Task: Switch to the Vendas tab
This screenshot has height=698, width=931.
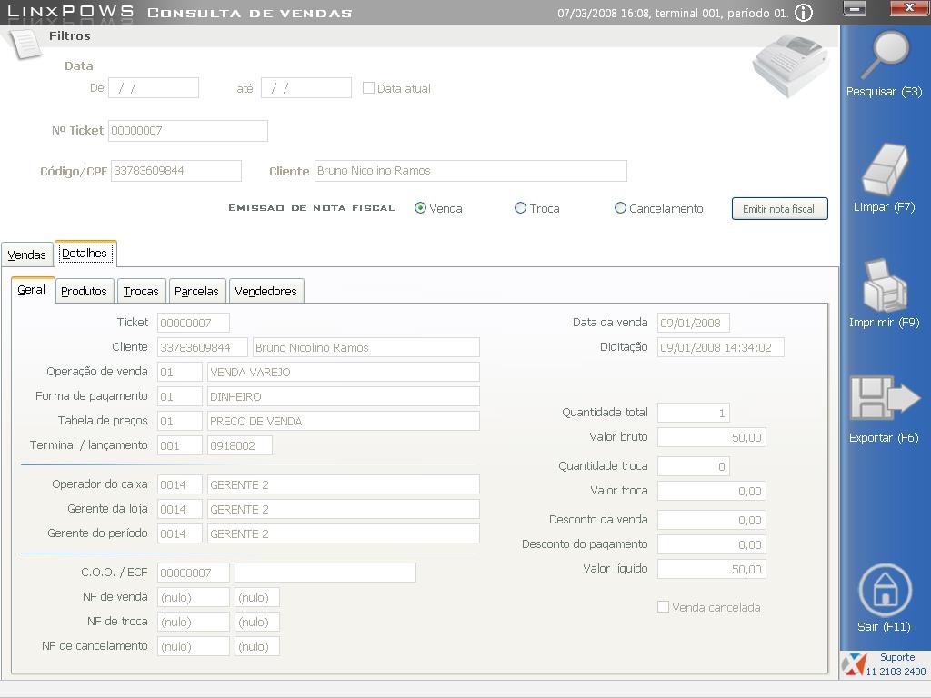Action: coord(26,254)
